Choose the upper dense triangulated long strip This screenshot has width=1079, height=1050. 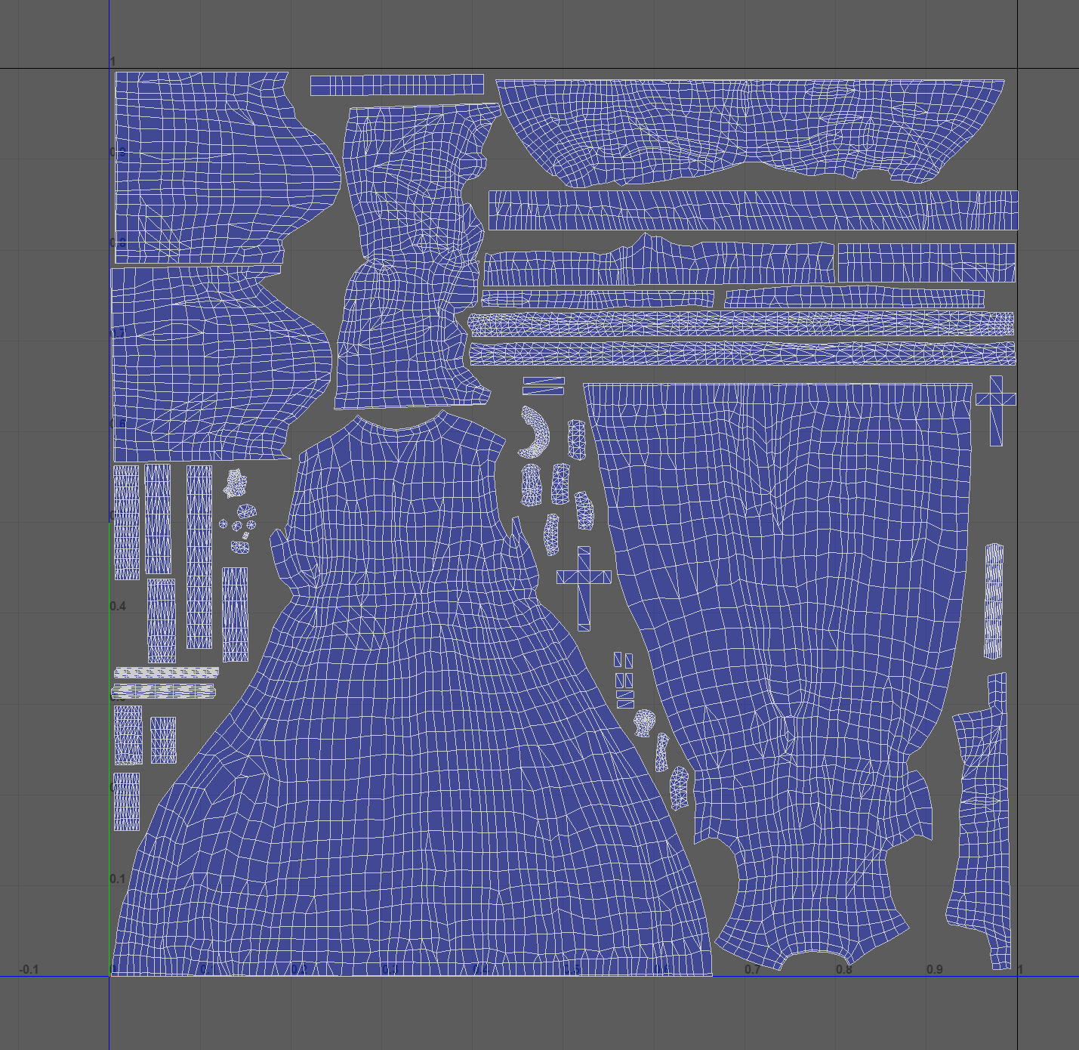point(741,325)
